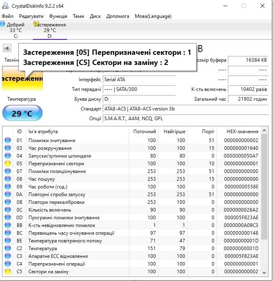273x281 pixels.
Task: Click the previous disk arrow button
Action: 7,48
